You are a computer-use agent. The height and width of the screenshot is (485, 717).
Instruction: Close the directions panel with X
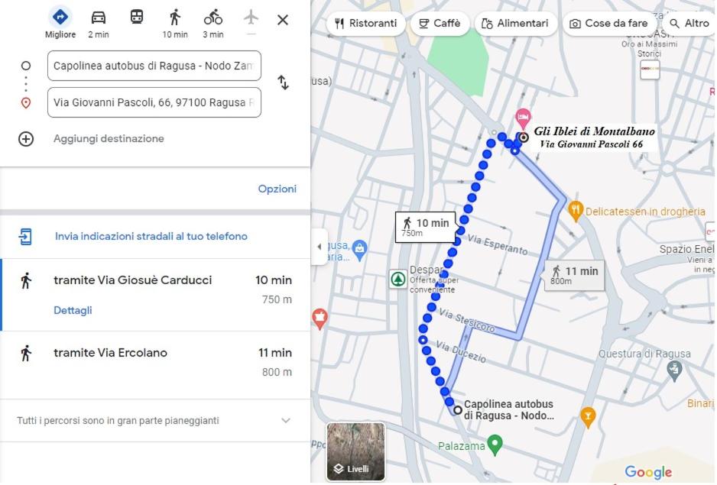click(x=283, y=20)
